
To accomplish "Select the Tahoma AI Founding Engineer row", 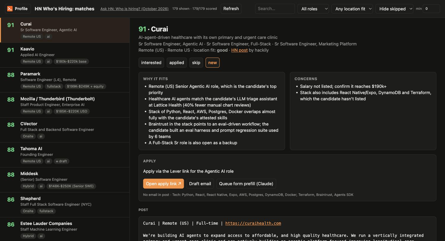I will [x=65, y=155].
